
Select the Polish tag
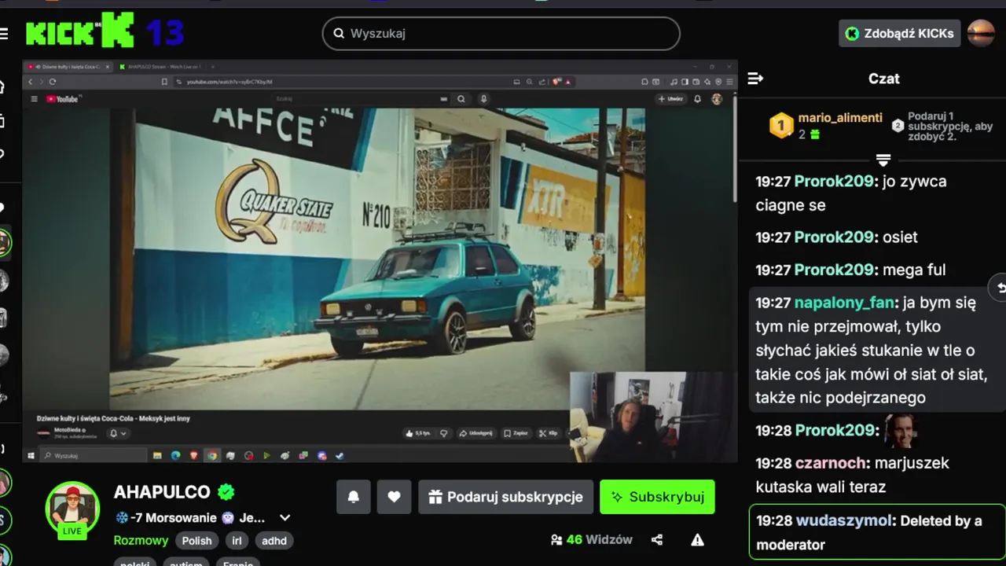coord(197,541)
